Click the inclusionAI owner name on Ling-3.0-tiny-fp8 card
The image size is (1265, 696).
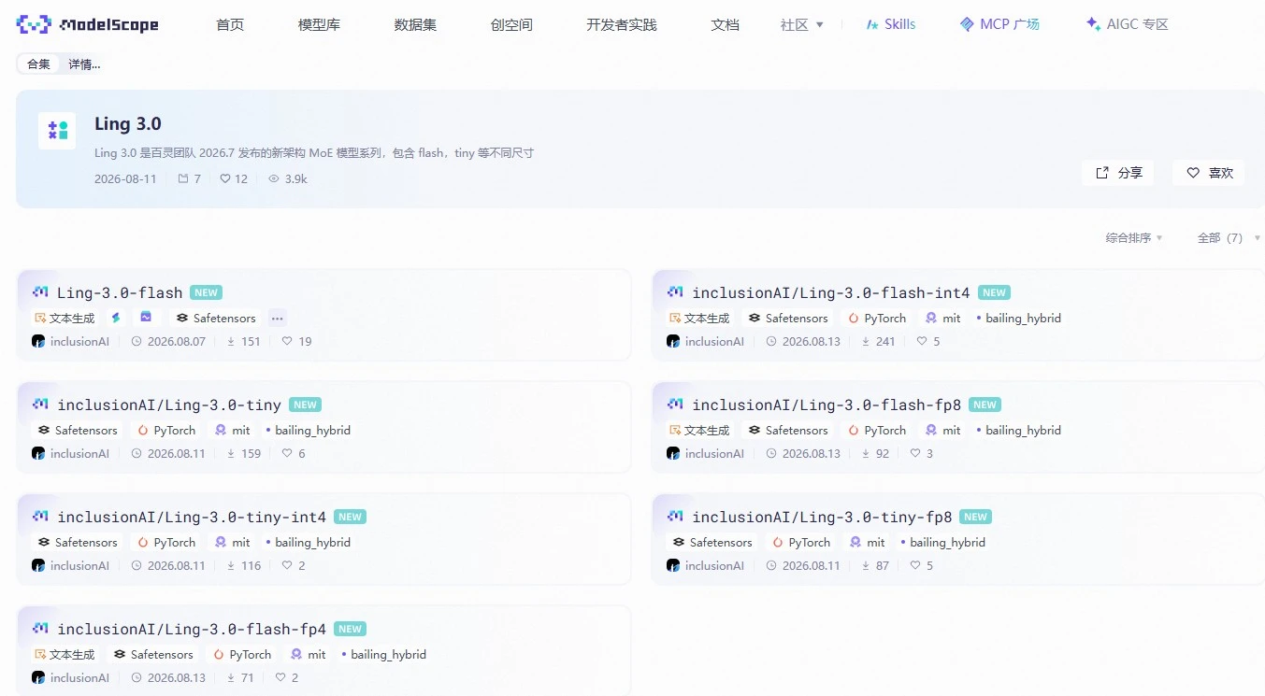coord(714,565)
